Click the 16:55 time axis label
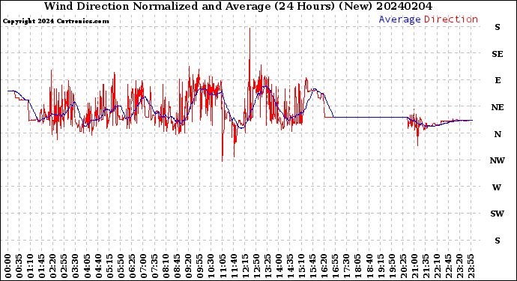The width and height of the screenshot is (517, 281). (334, 266)
